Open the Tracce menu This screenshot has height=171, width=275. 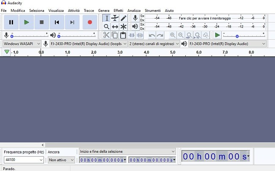(x=89, y=11)
